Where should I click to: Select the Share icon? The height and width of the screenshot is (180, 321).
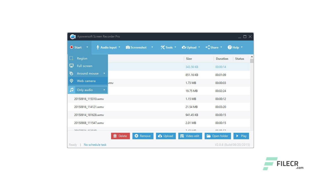coord(207,47)
